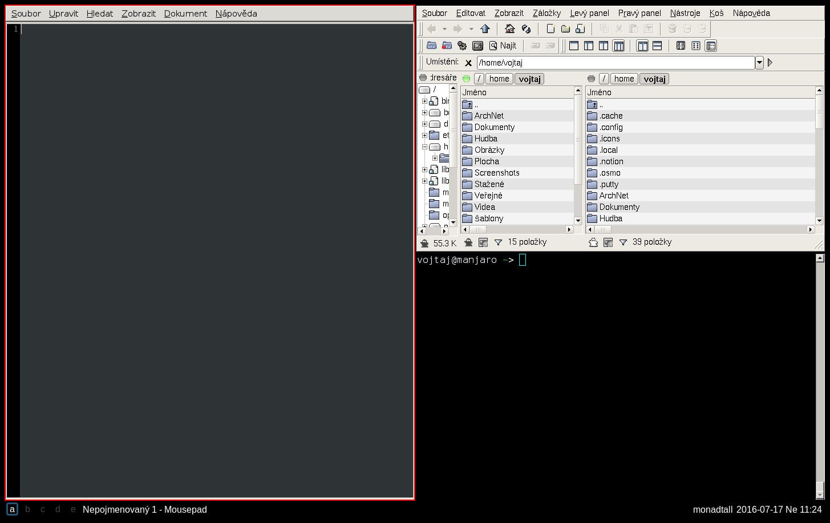
Task: Go up to the parent directory
Action: [x=485, y=29]
